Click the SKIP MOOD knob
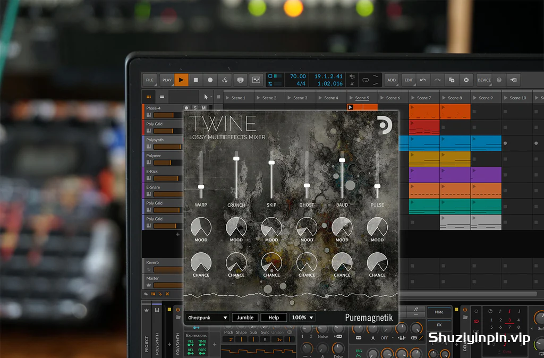This screenshot has height=358, width=544. pos(271,227)
